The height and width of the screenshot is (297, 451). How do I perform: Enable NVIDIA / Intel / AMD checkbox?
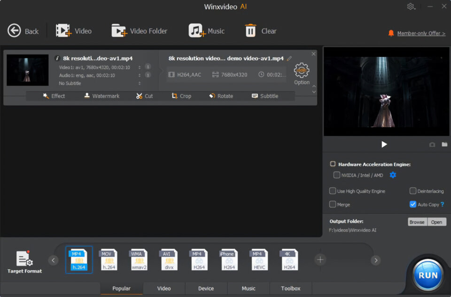[337, 175]
